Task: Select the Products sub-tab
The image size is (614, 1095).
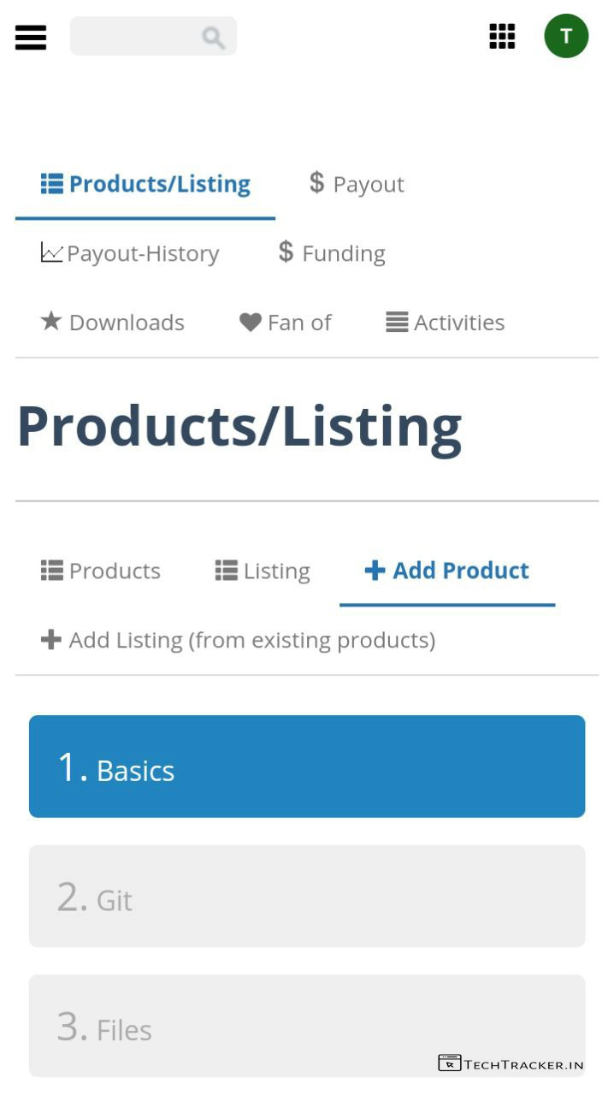Action: 101,571
